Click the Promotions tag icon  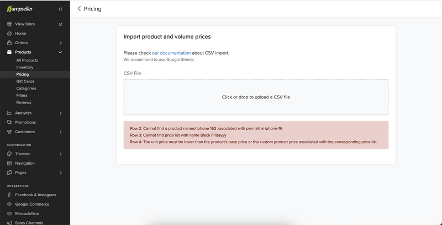[x=9, y=122]
